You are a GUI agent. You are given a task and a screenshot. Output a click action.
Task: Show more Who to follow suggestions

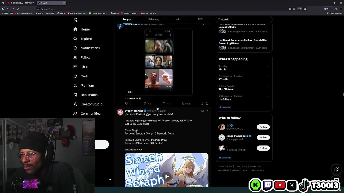pos(225,158)
